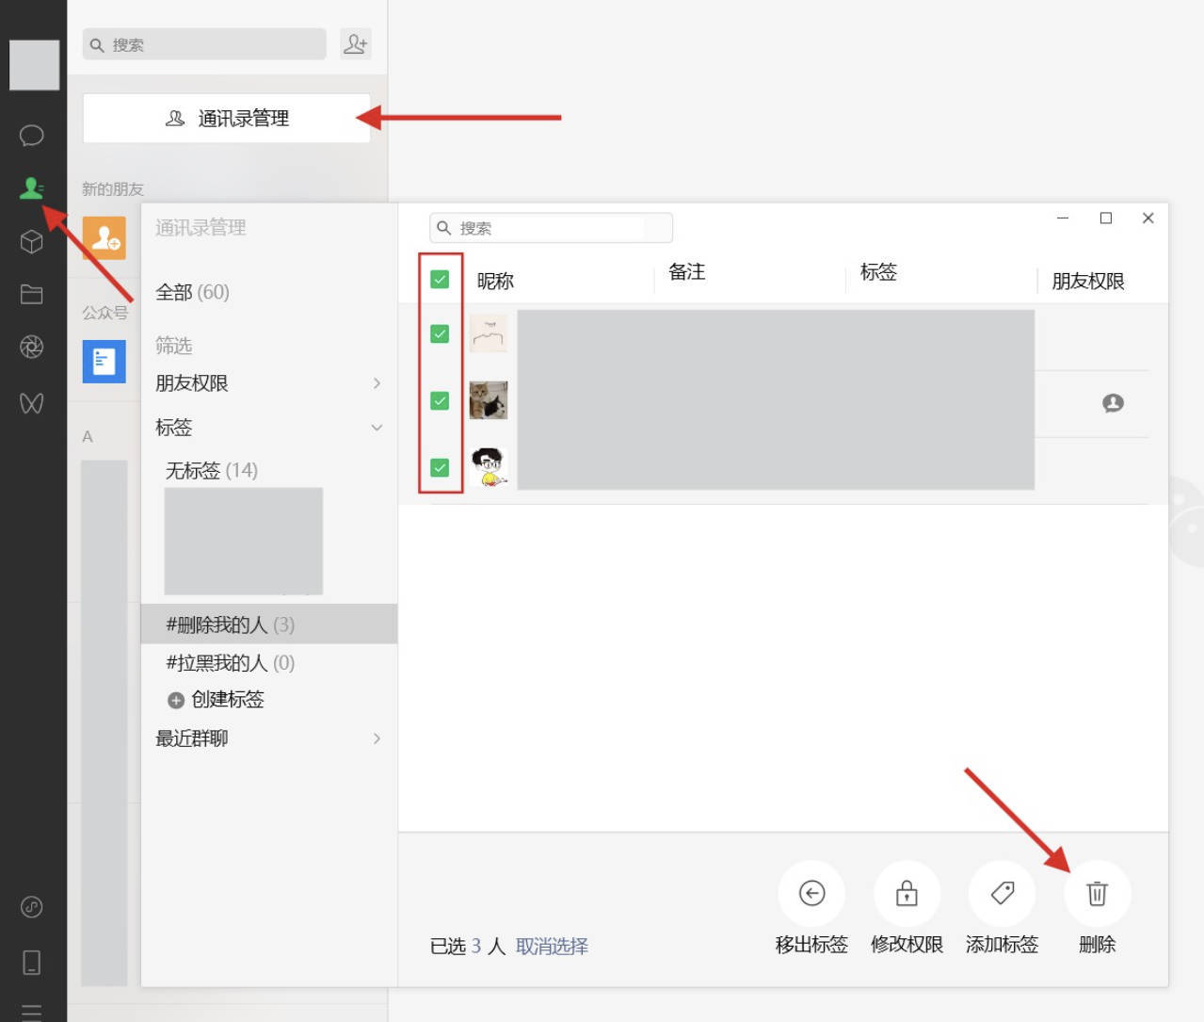1204x1022 pixels.
Task: Click 取消选择 to deselect contacts
Action: pyautogui.click(x=551, y=946)
